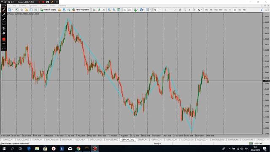Switch to the GBPAUD,H1 chart tab
Image resolution: width=270 pixels, height=152 pixels.
coord(157,140)
